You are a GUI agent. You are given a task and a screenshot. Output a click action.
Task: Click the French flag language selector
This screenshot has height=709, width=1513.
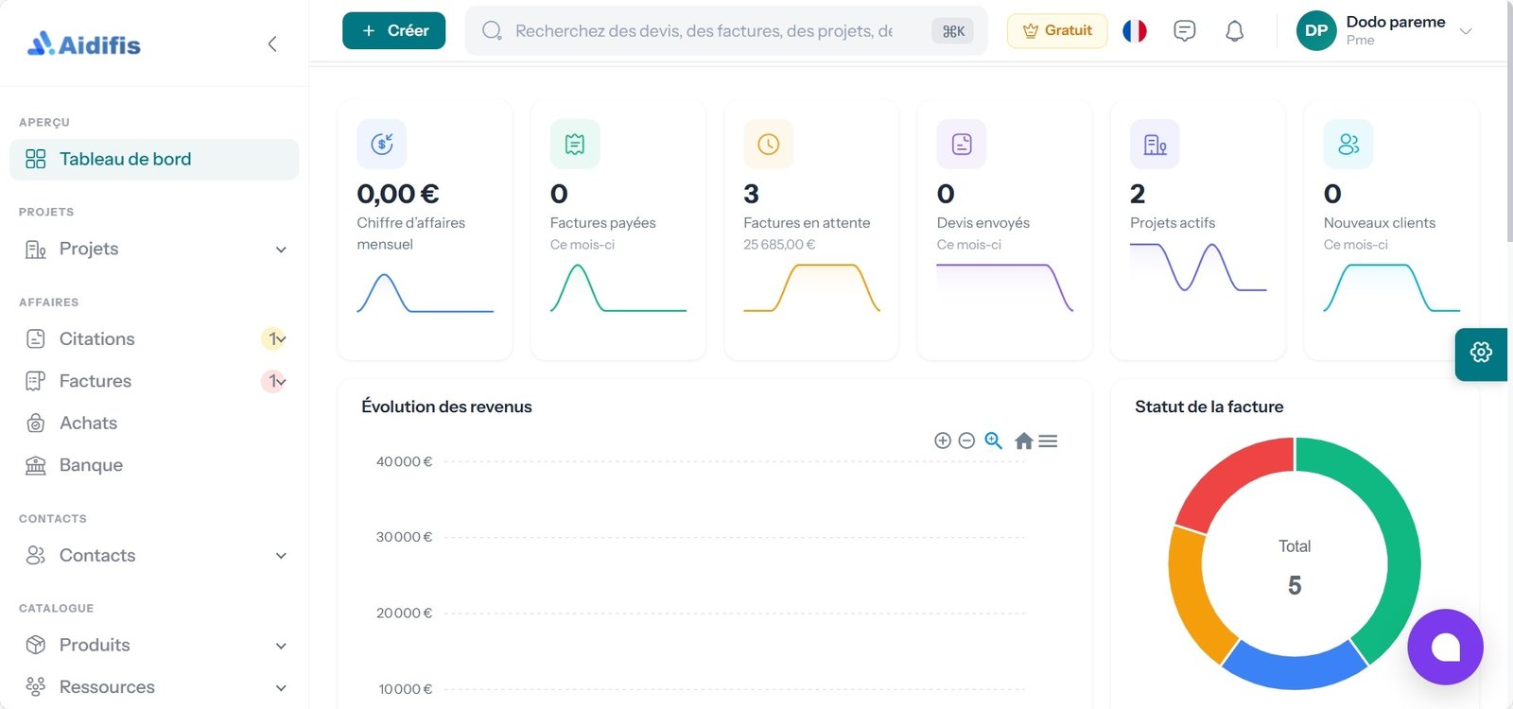point(1134,31)
